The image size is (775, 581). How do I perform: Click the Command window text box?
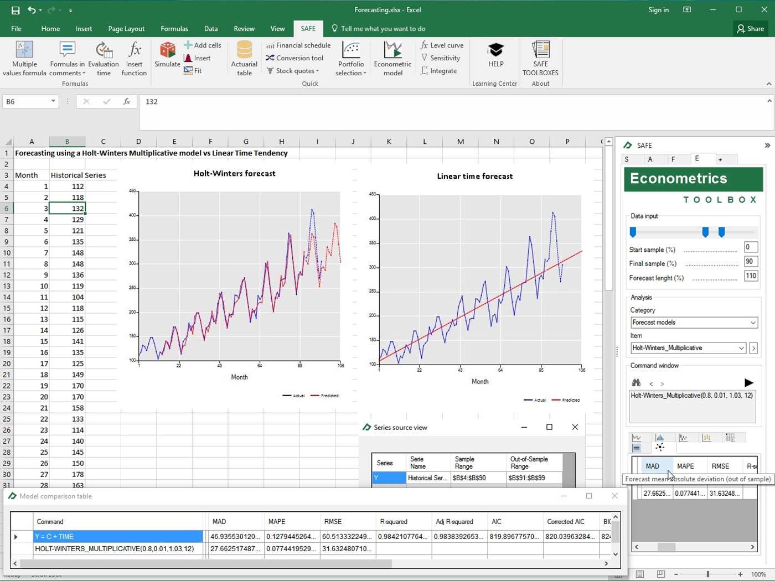pos(693,407)
